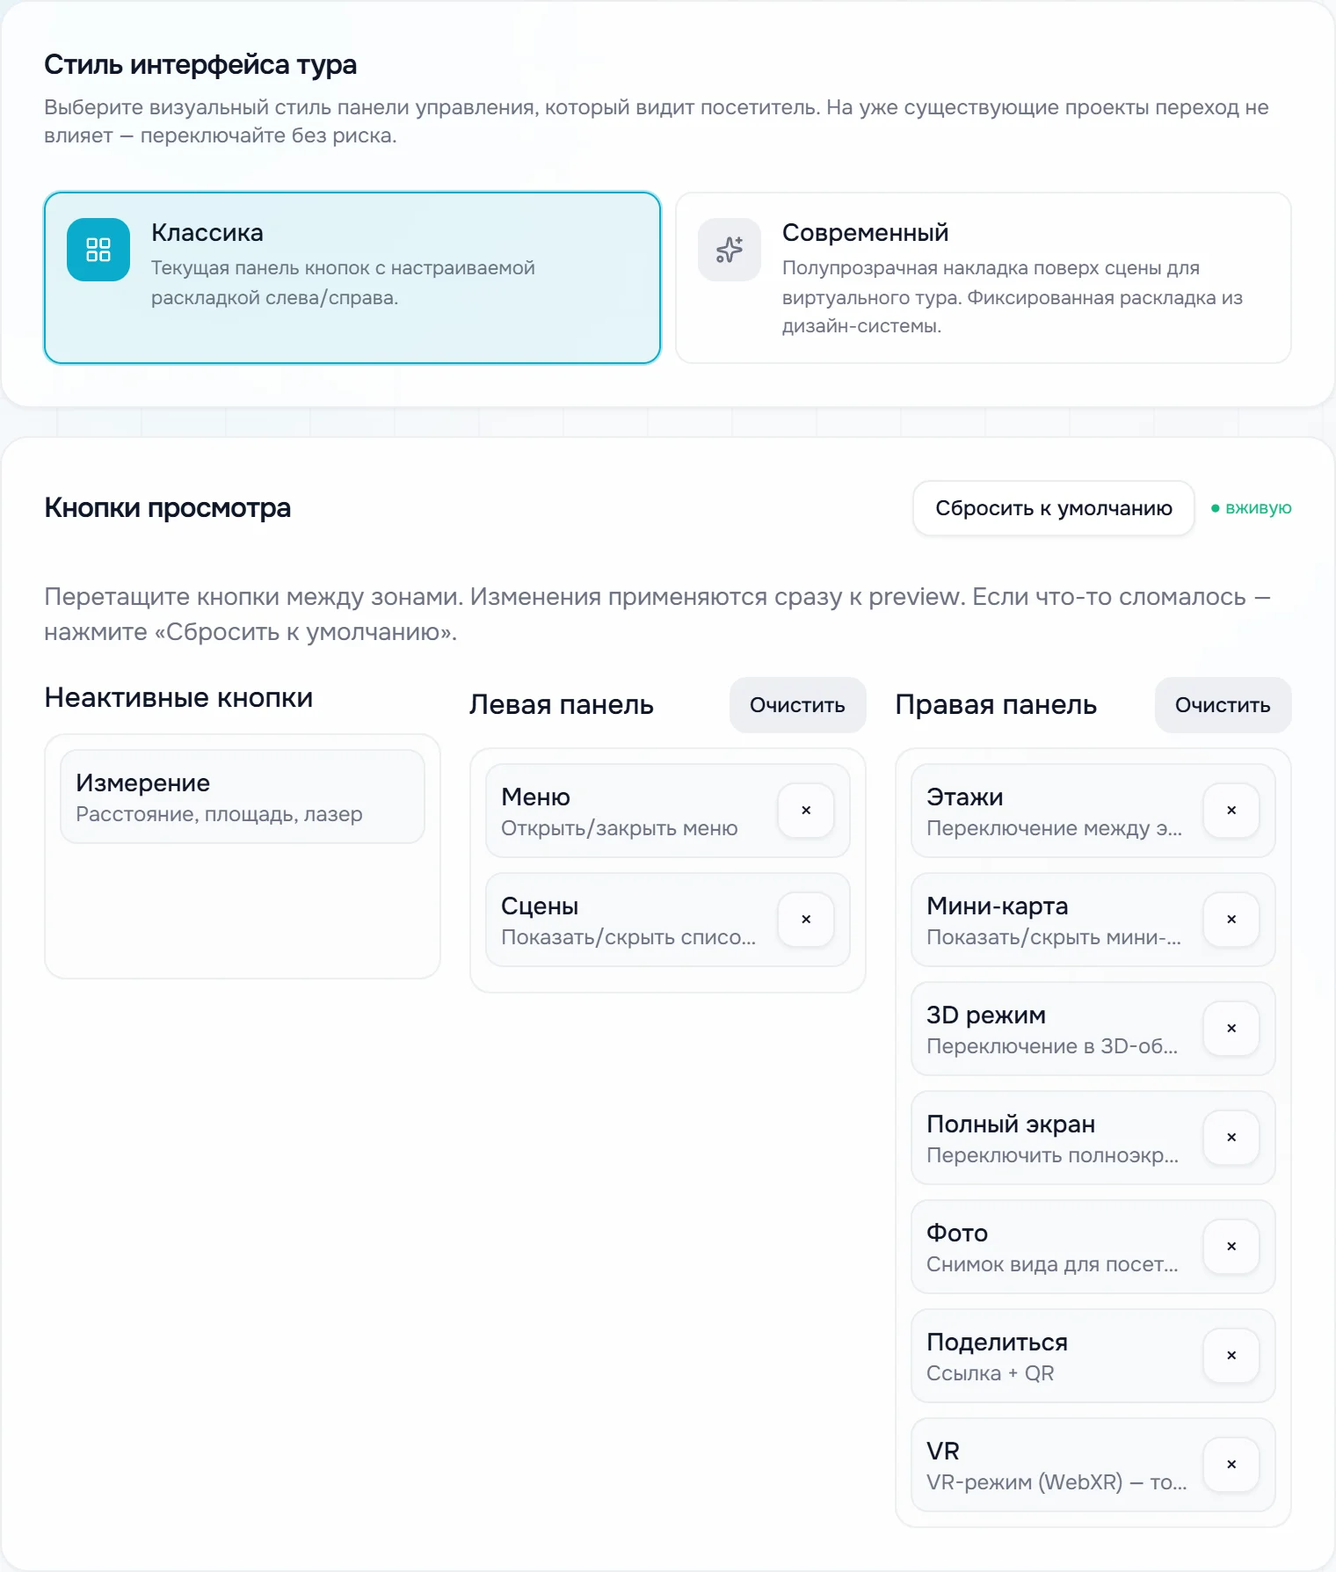The height and width of the screenshot is (1572, 1336).
Task: Remove VR button using × icon
Action: click(x=1231, y=1465)
